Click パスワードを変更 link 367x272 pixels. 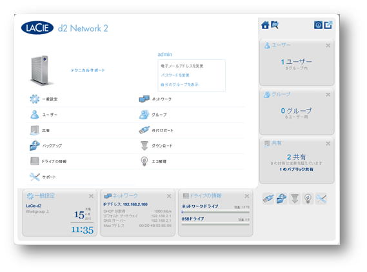point(175,75)
